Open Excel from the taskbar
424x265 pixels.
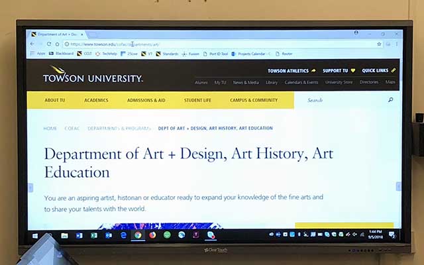pos(94,236)
